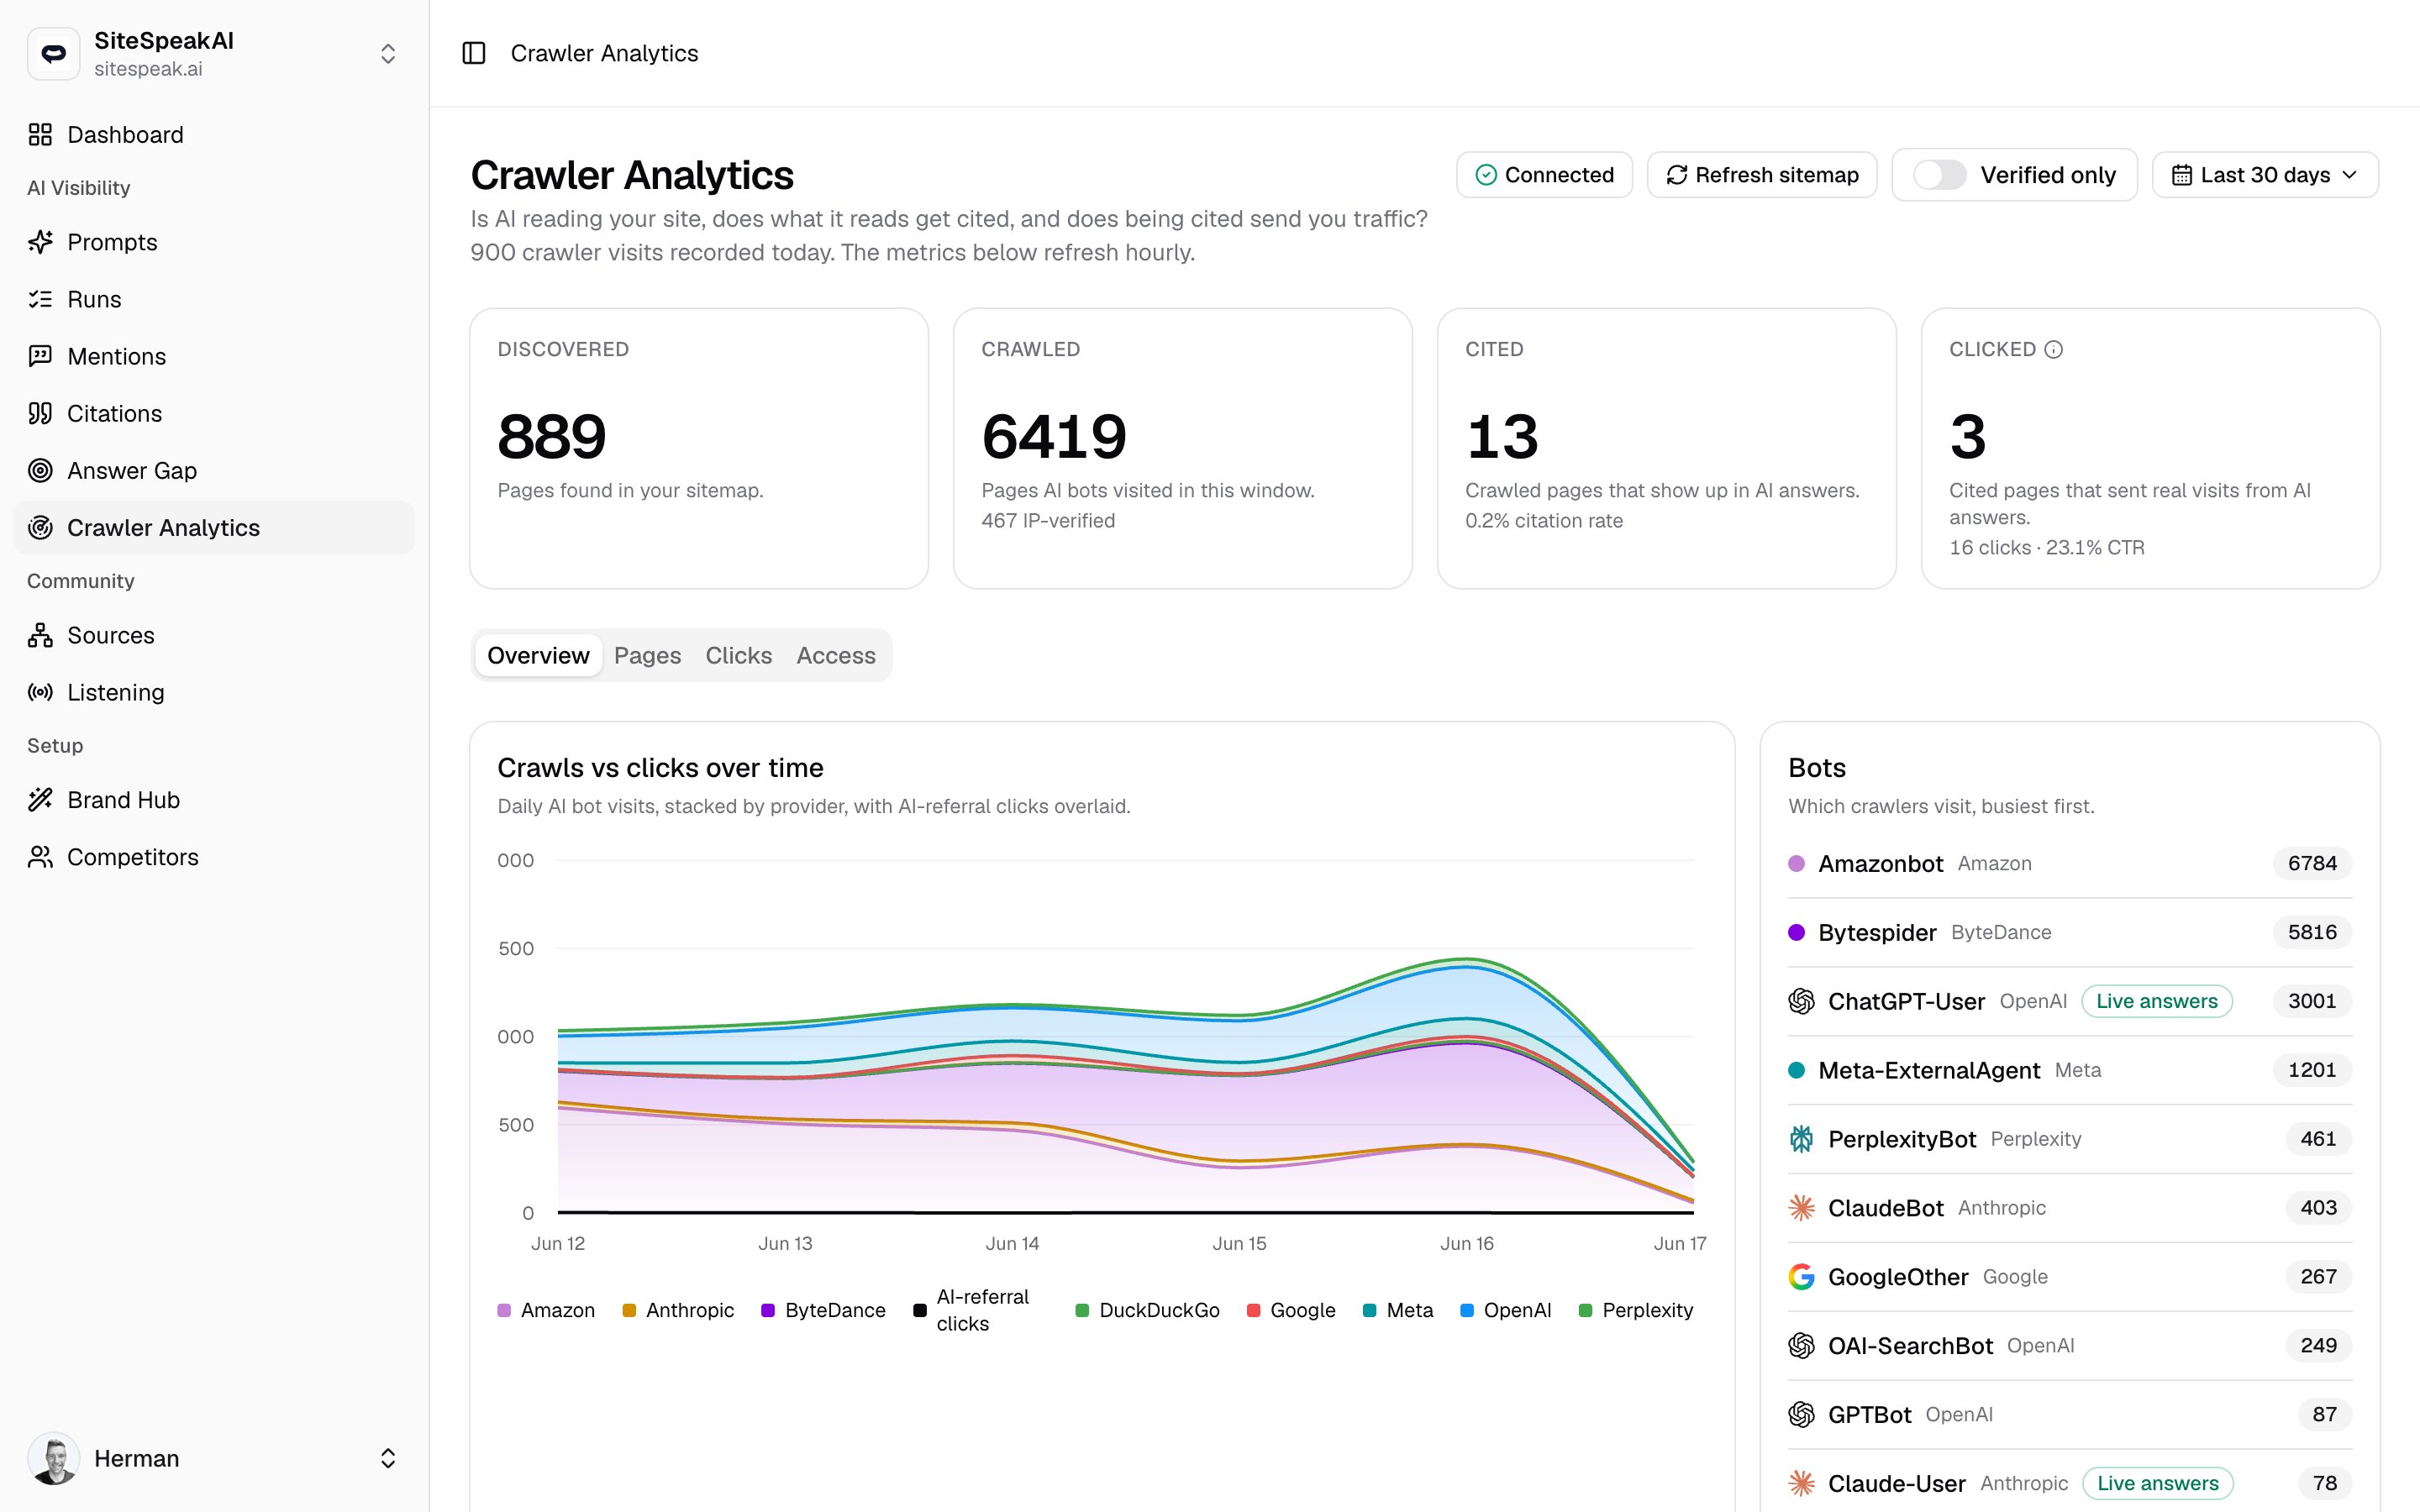The image size is (2420, 1512).
Task: Click the info icon beside CLICKED
Action: [2053, 349]
